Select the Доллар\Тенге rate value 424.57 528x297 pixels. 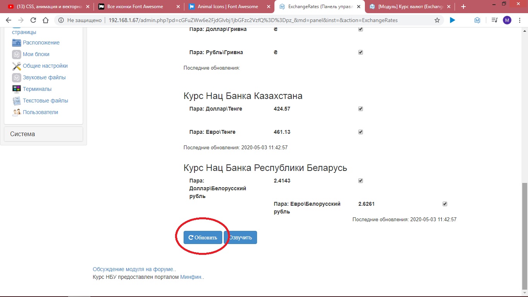coord(282,109)
